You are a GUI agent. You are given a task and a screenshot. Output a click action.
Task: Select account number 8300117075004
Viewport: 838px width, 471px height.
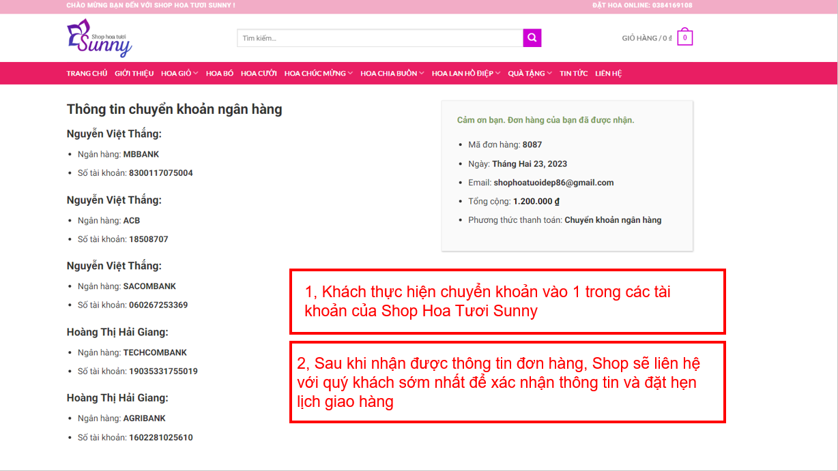[x=161, y=173]
